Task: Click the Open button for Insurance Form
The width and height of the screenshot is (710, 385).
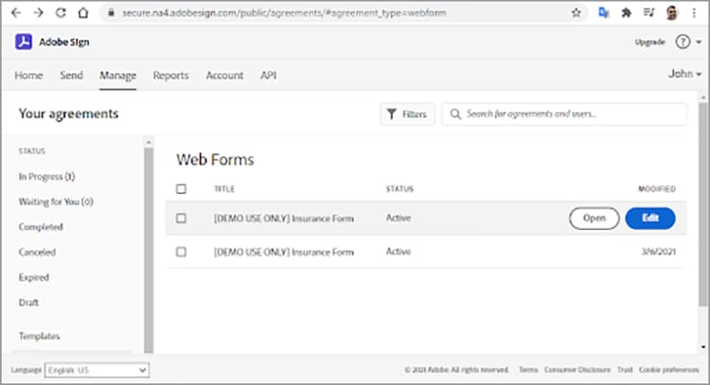Action: point(595,219)
